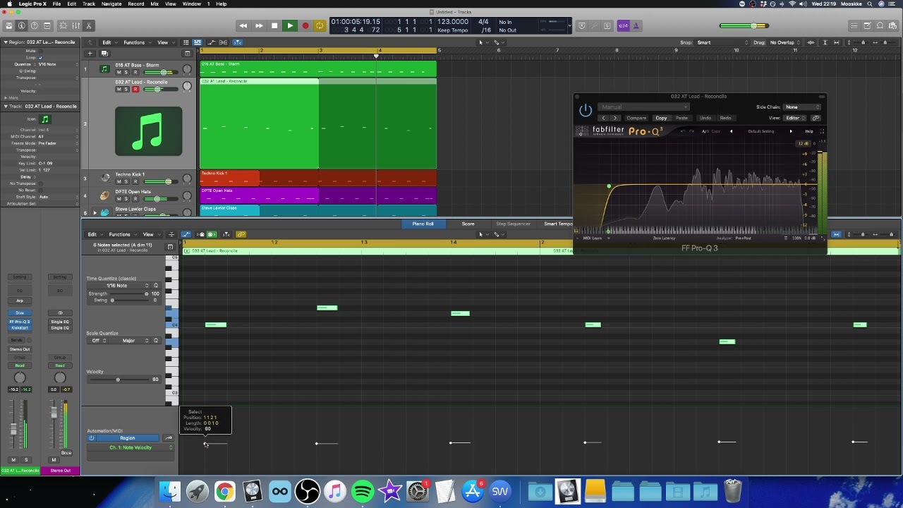Screen dimensions: 903x508
Task: Click the duplicate track button
Action: point(104,54)
